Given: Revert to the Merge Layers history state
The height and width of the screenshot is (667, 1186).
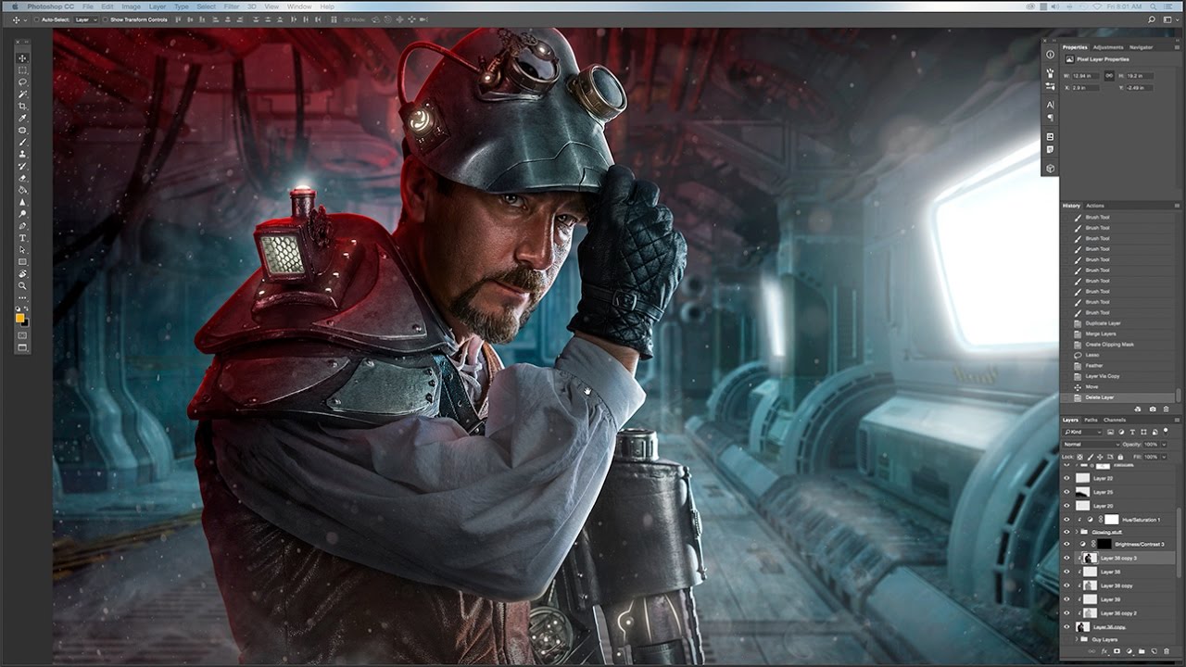Looking at the screenshot, I should click(x=1100, y=333).
